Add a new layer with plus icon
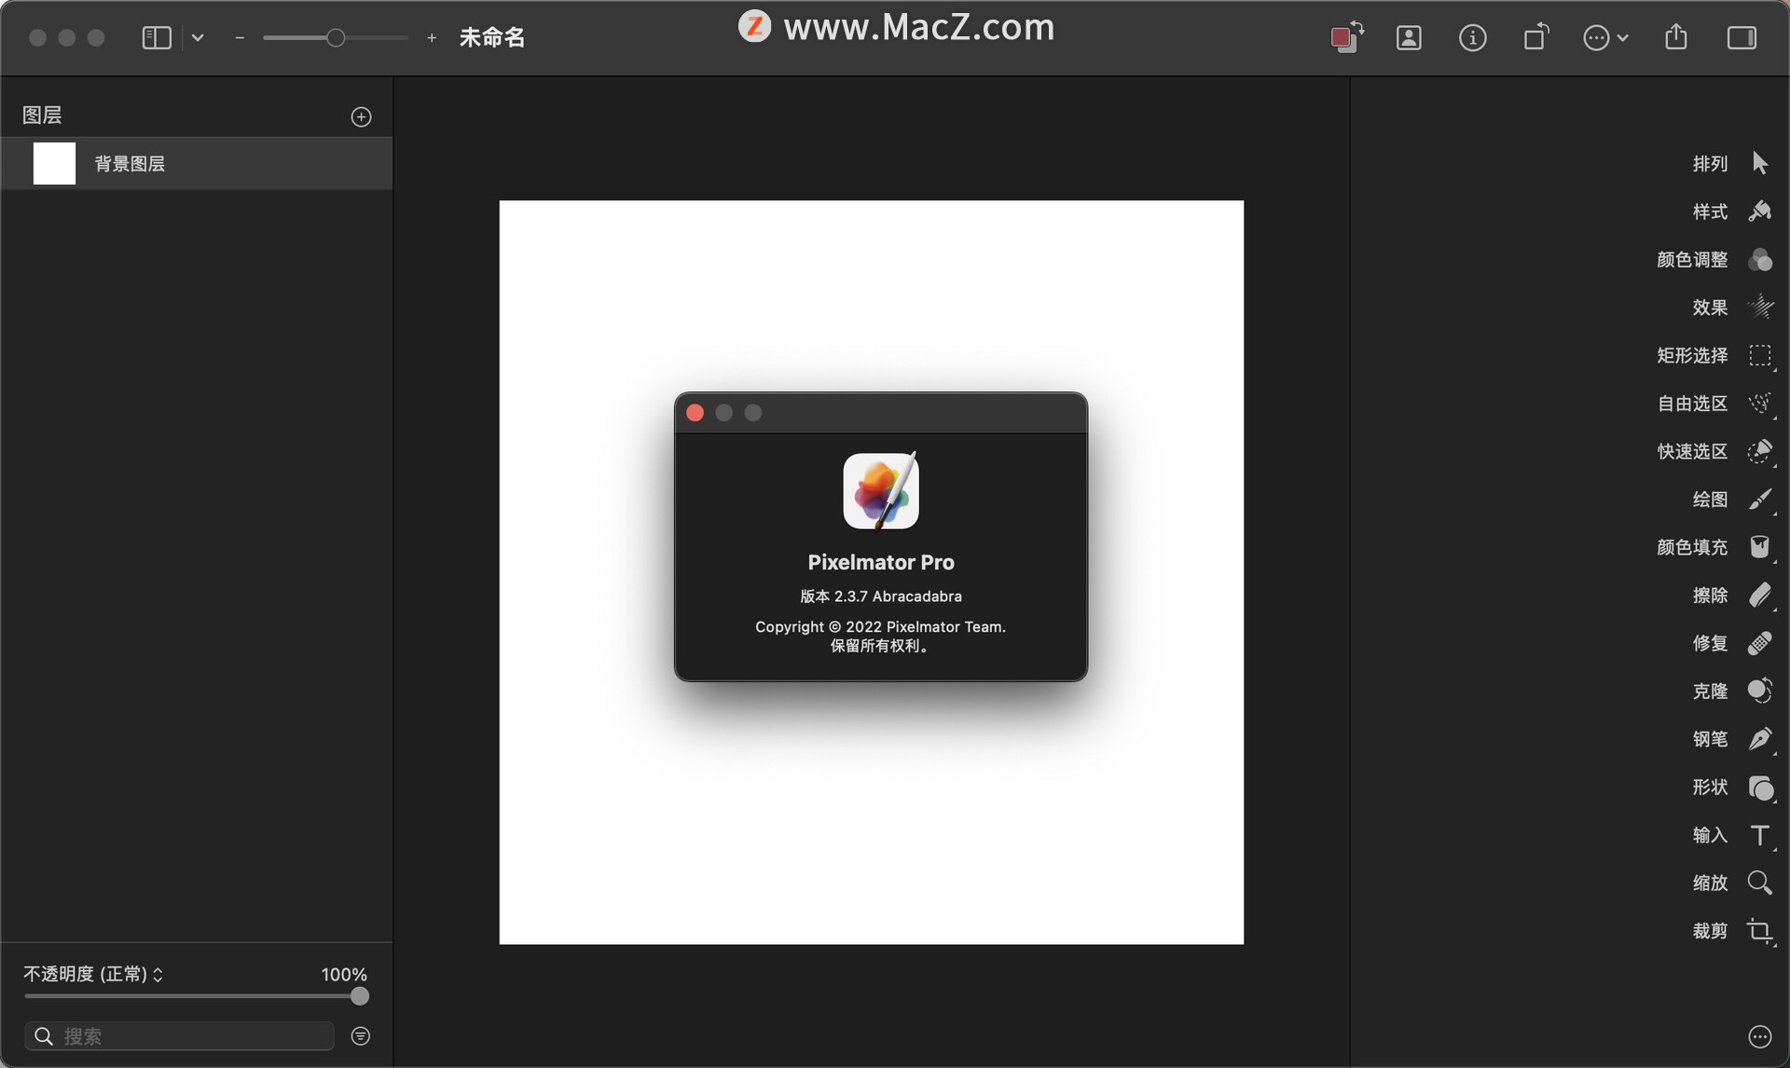This screenshot has width=1790, height=1068. pyautogui.click(x=361, y=116)
